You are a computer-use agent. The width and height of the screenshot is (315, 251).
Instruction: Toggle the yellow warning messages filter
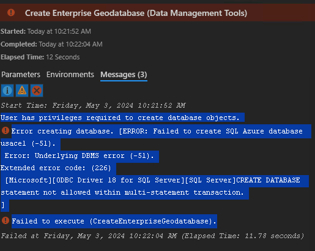22,91
